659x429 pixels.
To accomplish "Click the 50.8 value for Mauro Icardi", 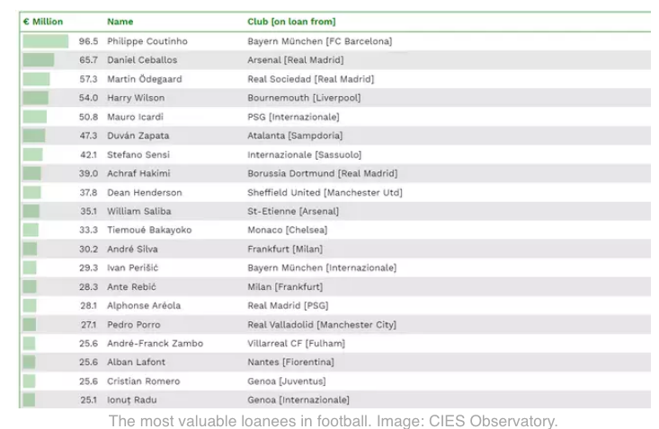I will (88, 117).
